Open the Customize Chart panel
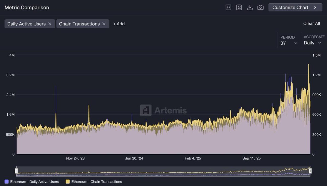Screen dimensions: 327x186 click(x=295, y=7)
